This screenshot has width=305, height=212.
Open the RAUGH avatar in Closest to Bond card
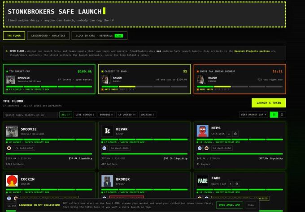click(106, 80)
